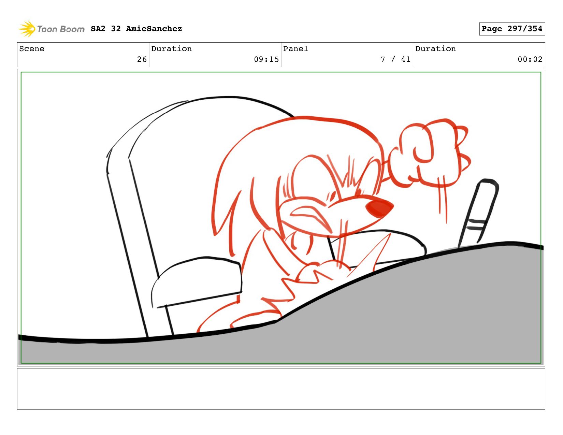Select the Scene label
Image resolution: width=563 pixels, height=435 pixels.
pyautogui.click(x=32, y=49)
